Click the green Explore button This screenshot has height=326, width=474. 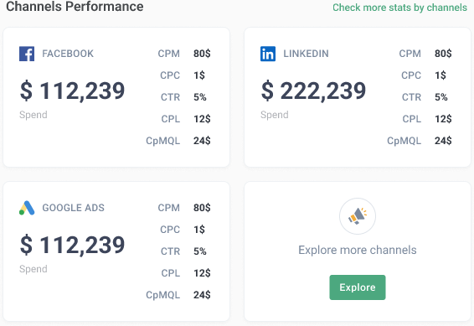click(x=358, y=287)
